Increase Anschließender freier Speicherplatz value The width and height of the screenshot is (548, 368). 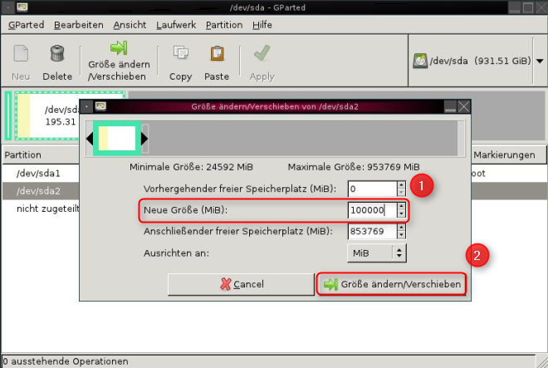[x=401, y=228]
